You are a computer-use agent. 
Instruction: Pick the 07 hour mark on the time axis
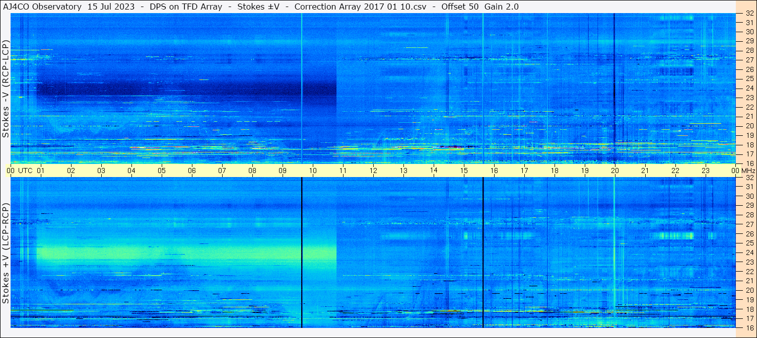click(x=222, y=171)
